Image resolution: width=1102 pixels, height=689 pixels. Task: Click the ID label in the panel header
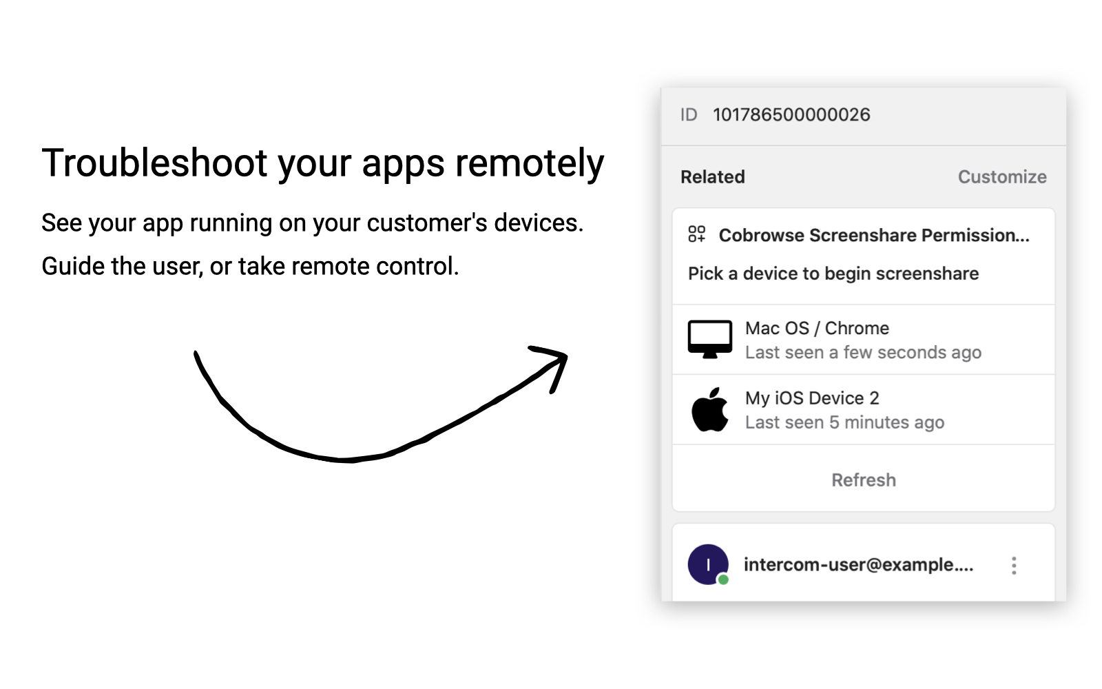coord(688,114)
